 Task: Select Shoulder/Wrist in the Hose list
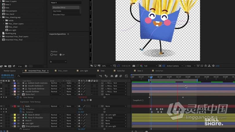point(66,8)
